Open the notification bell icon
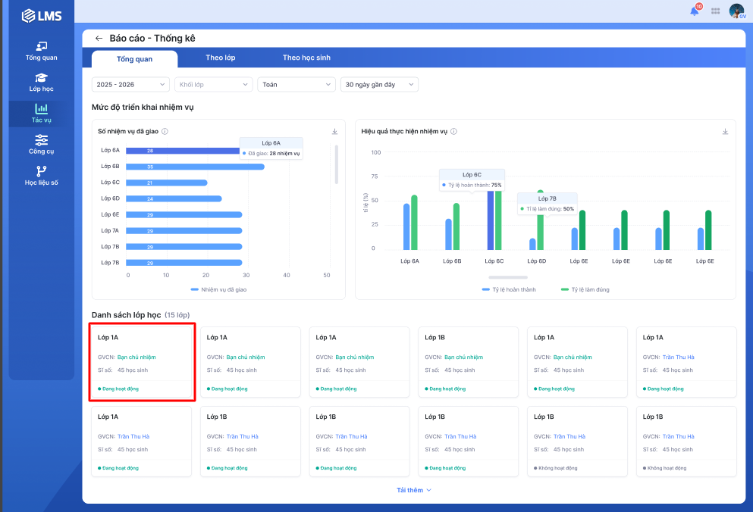Image resolution: width=753 pixels, height=512 pixels. (x=694, y=11)
